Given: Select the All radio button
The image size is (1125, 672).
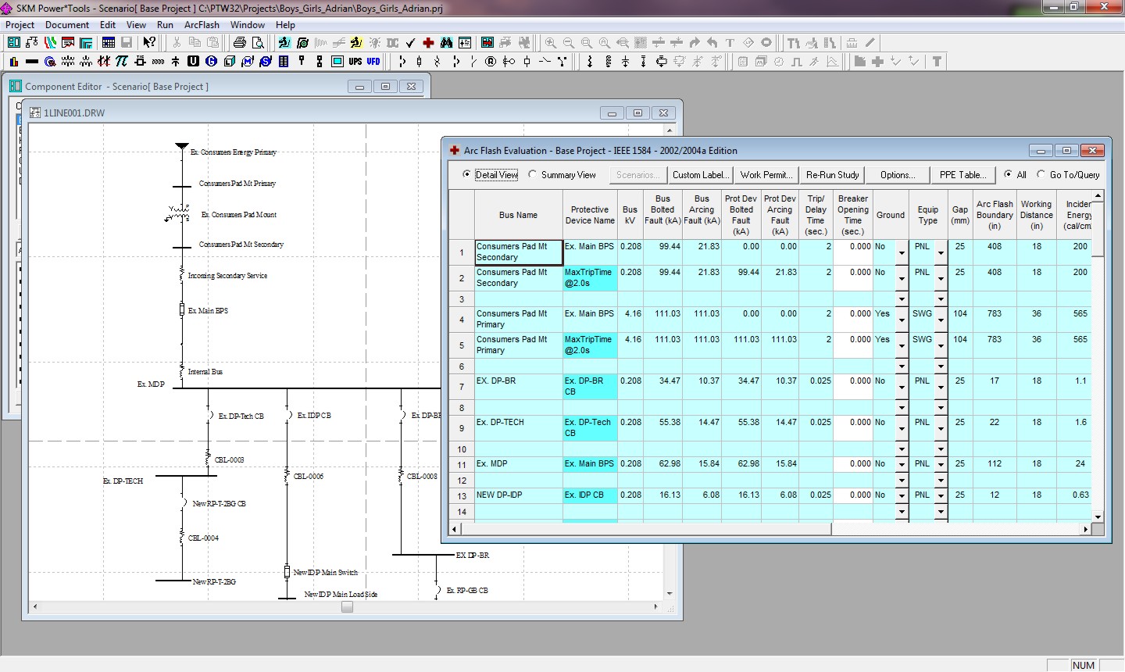Looking at the screenshot, I should click(x=1009, y=174).
